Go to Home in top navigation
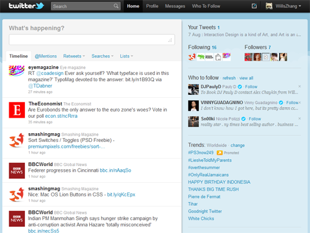The height and width of the screenshot is (233, 310). point(133,6)
